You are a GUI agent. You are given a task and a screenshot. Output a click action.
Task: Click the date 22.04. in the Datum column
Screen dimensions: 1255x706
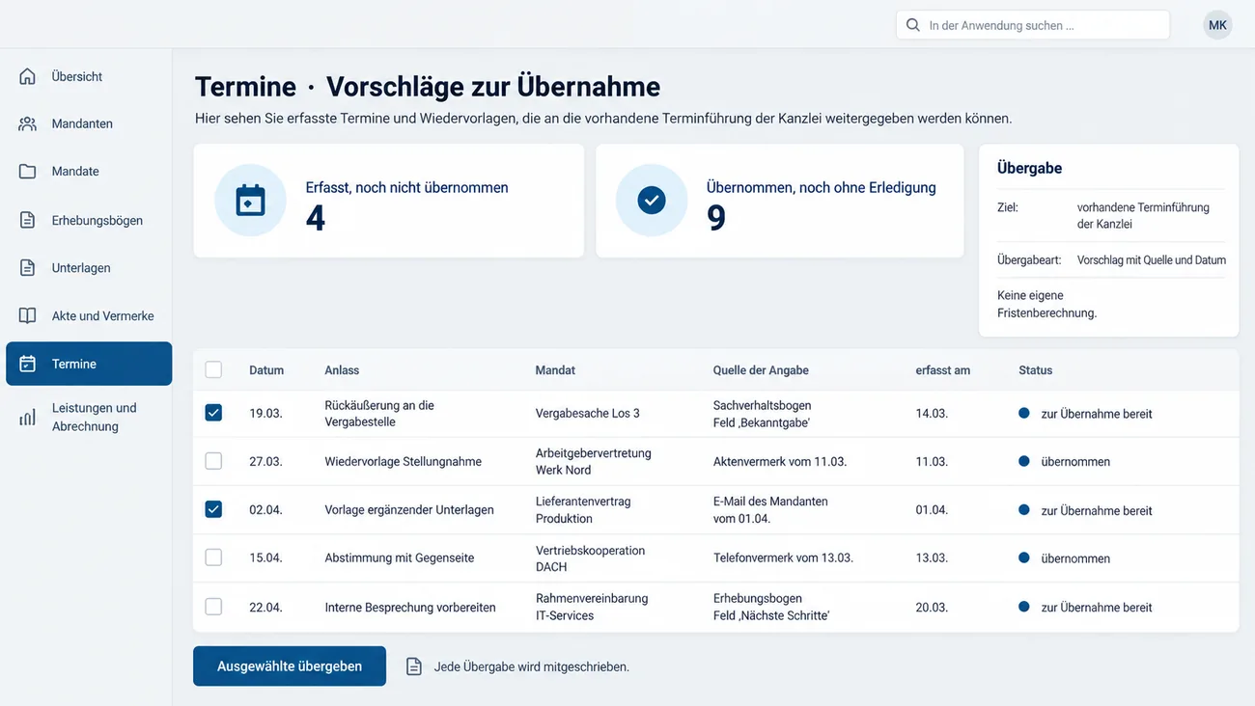[265, 608]
